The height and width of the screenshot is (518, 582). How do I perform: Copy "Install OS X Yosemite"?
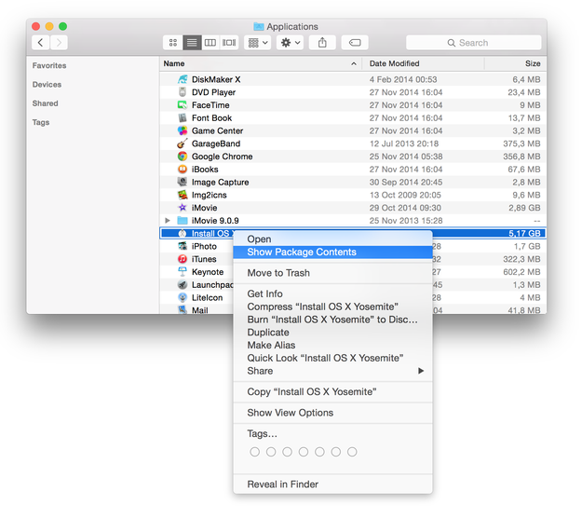pyautogui.click(x=332, y=391)
